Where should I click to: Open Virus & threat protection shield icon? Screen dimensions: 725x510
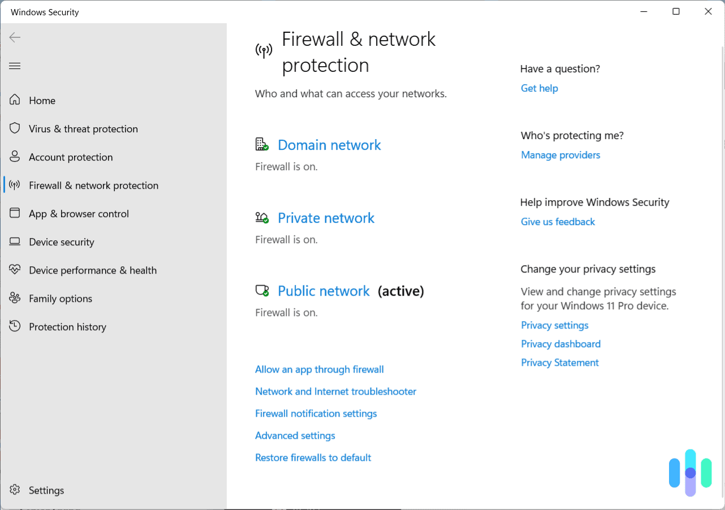point(15,128)
